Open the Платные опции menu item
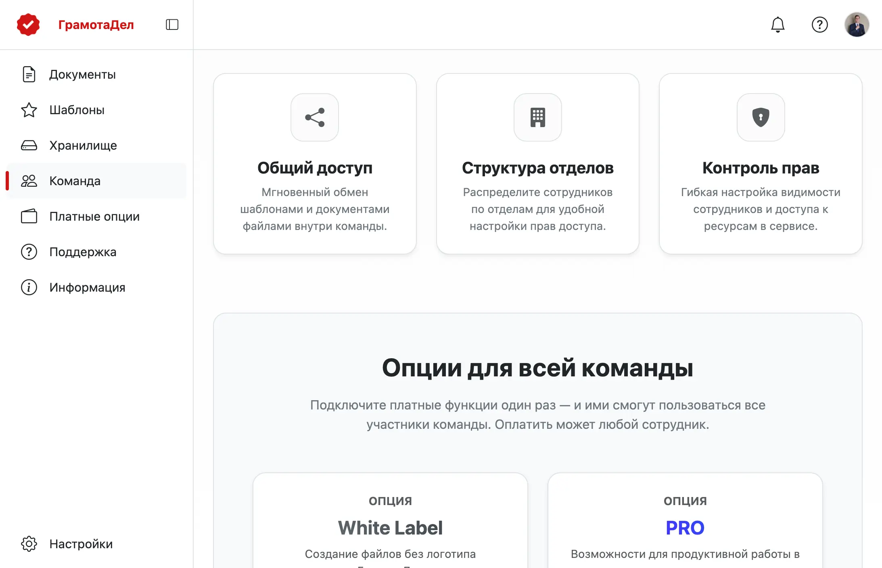 tap(96, 216)
